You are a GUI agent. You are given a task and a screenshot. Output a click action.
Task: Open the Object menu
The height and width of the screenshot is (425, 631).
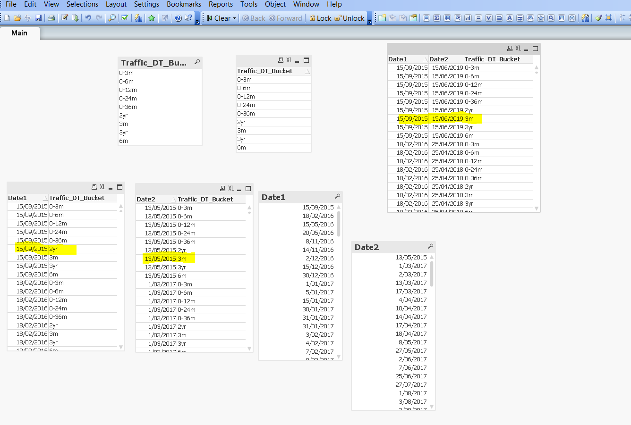coord(275,4)
